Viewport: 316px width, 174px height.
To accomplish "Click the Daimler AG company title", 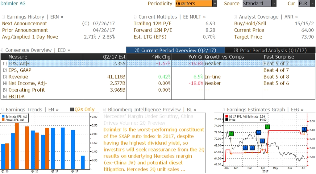I will coord(13,3).
